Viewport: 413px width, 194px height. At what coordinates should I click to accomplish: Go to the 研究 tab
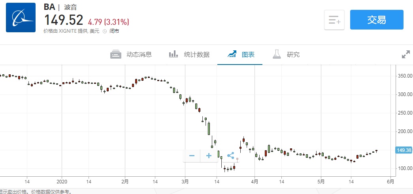[x=293, y=55]
